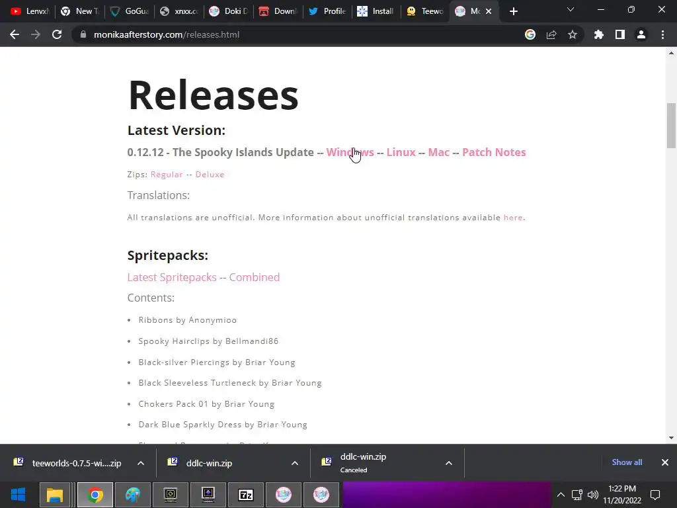677x508 pixels.
Task: Follow the unofficial translations 'here' link
Action: (x=513, y=217)
